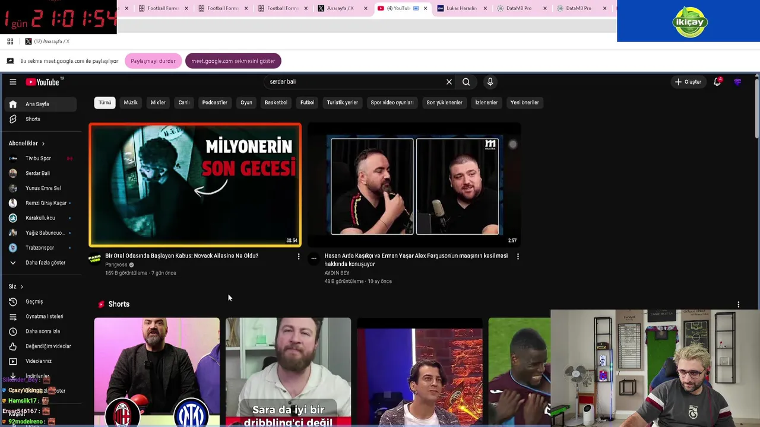
Task: Open the Shorts shelf options menu
Action: [738, 304]
